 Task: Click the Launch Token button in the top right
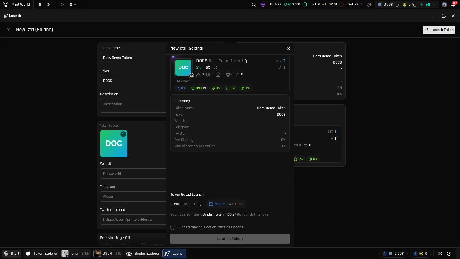439,30
